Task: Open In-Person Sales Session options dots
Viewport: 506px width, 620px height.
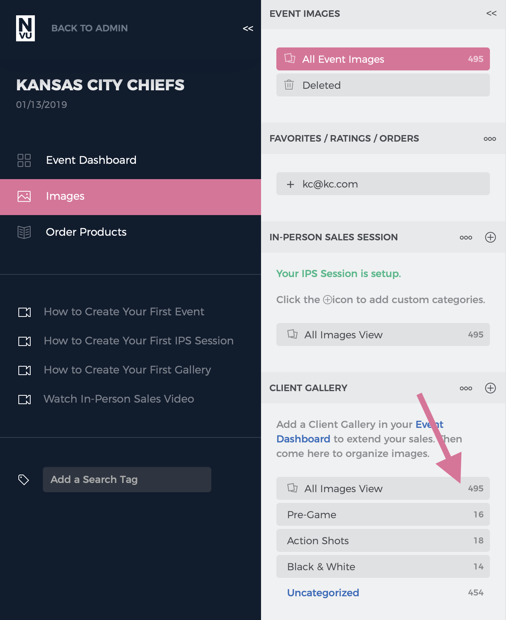Action: tap(466, 237)
